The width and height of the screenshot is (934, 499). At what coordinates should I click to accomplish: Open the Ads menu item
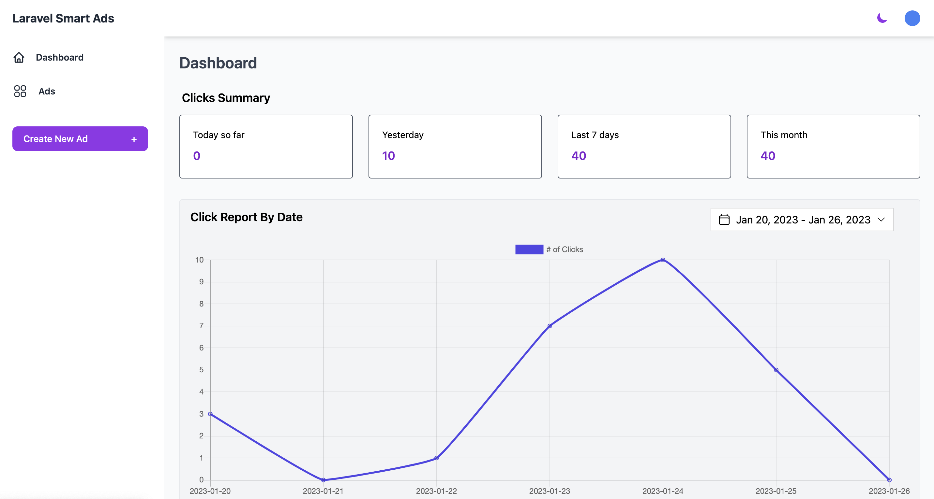[x=47, y=91]
